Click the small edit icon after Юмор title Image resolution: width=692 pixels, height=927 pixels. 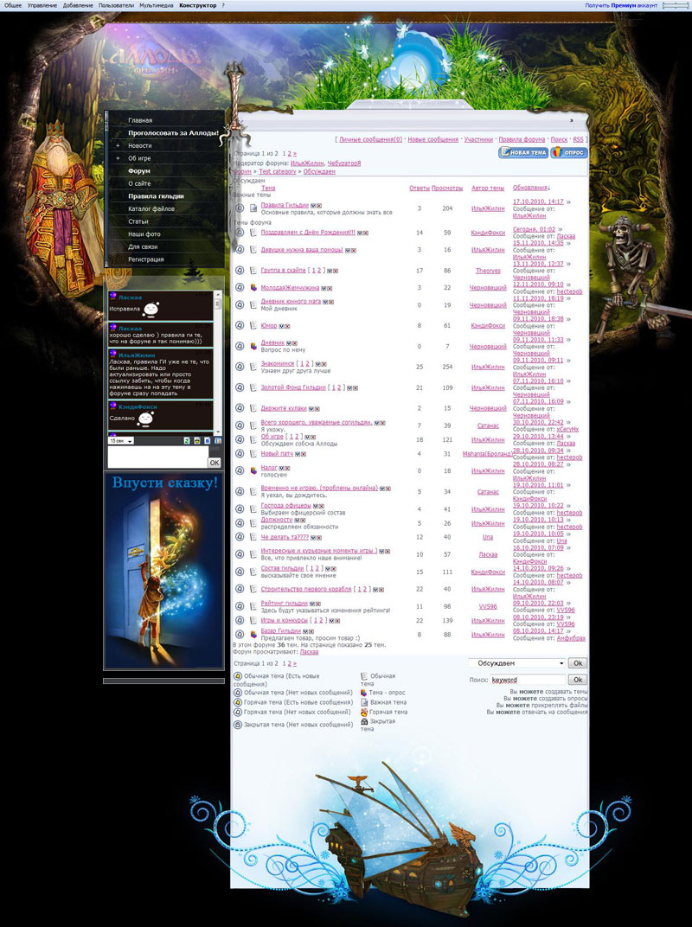(x=281, y=326)
